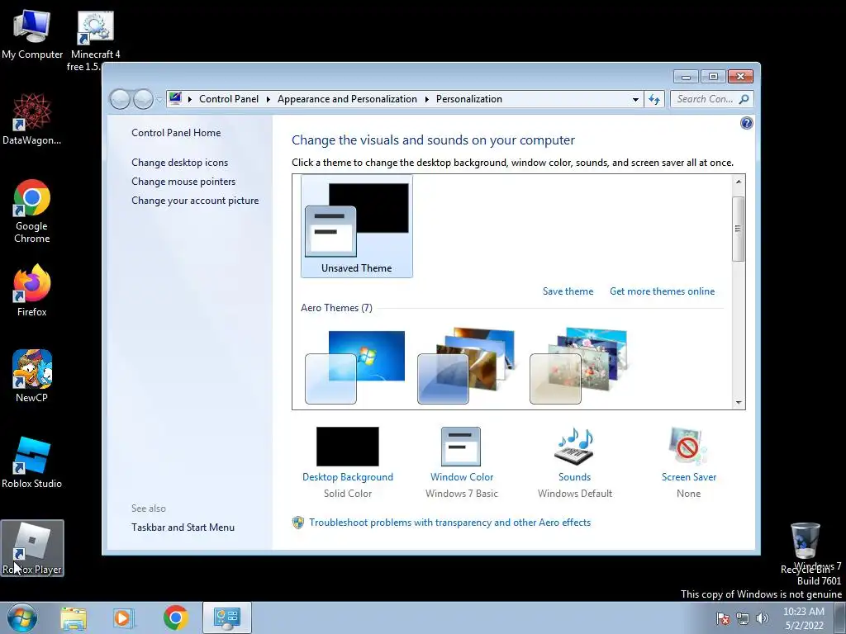The width and height of the screenshot is (846, 634).
Task: Select the floral Characters Aero theme thumbnail
Action: [x=578, y=367]
